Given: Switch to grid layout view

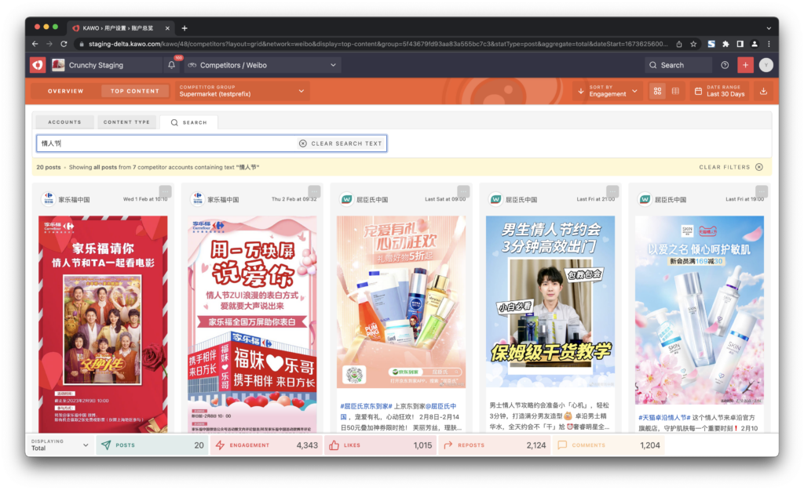Looking at the screenshot, I should 657,91.
